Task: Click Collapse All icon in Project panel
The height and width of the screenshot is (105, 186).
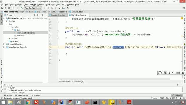Action: (38, 15)
